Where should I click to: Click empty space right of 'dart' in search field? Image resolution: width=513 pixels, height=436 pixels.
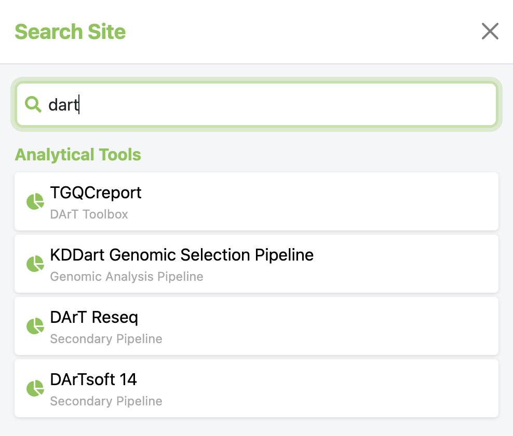312,105
